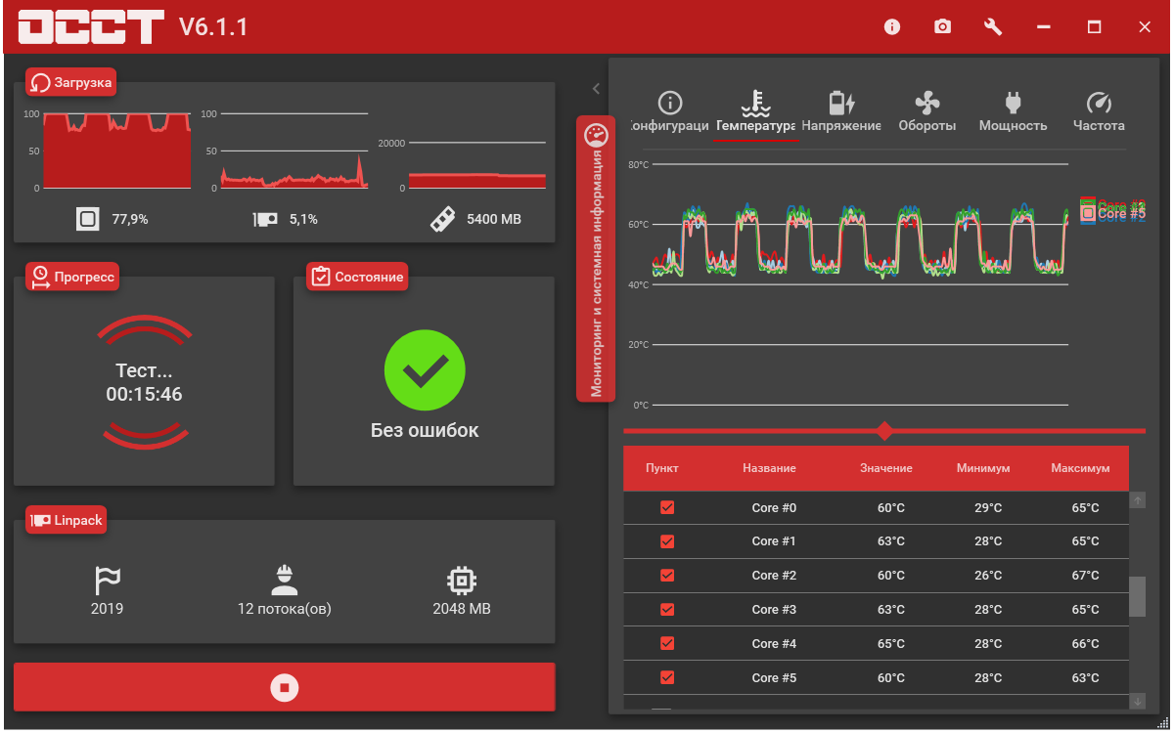Image resolution: width=1174 pixels, height=733 pixels.
Task: Switch to the Частота tab
Action: [x=1099, y=112]
